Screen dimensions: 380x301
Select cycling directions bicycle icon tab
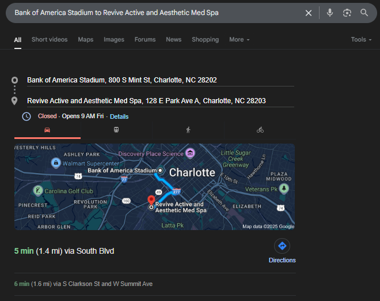point(260,130)
